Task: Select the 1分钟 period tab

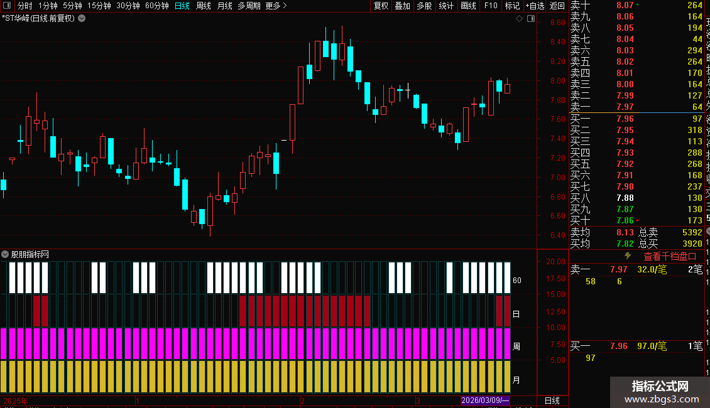Action: 48,6
